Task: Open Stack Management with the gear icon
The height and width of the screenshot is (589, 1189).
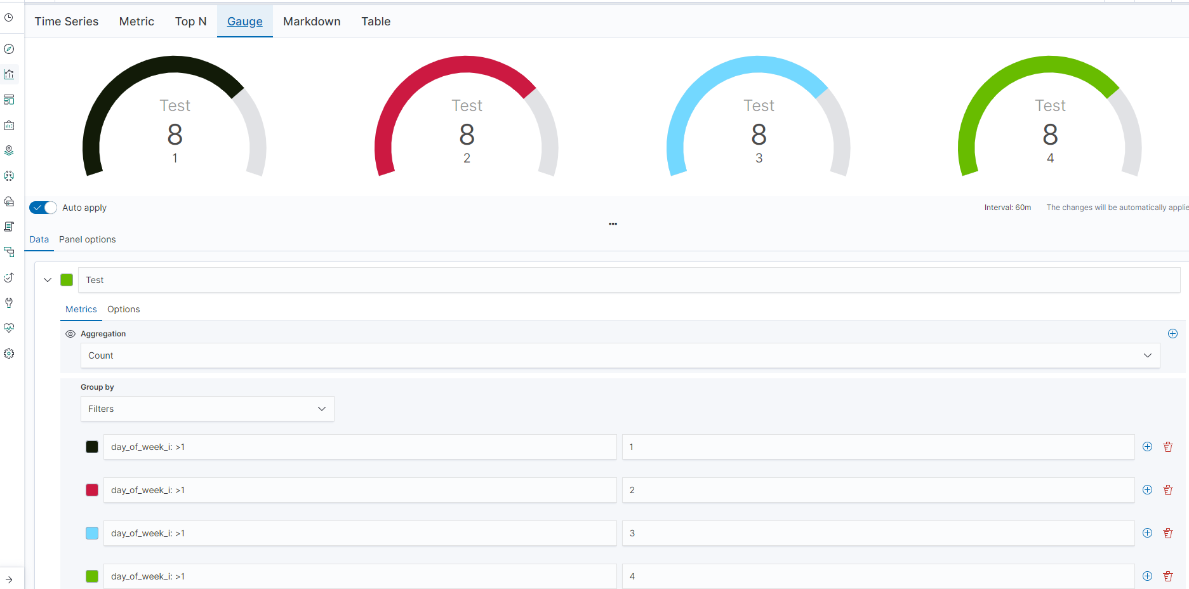Action: click(x=10, y=354)
